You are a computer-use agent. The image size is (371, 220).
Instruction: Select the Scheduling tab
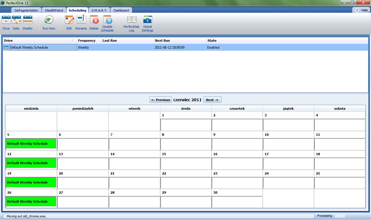77,10
